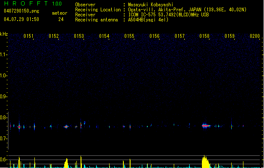The image size is (264, 168).
Task: Click the 0.6 kHz frequency axis label
Action: click(3, 160)
